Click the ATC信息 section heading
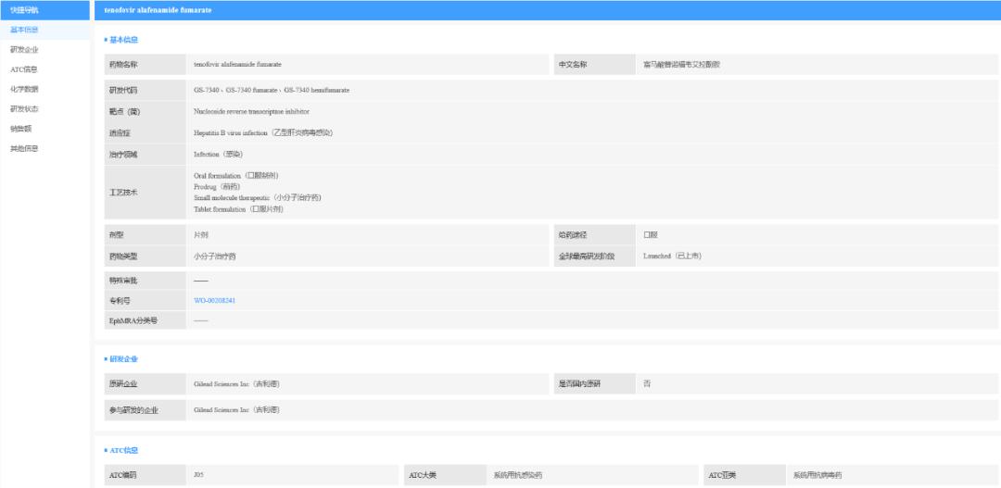Screen dimensions: 1001x488 coord(123,450)
